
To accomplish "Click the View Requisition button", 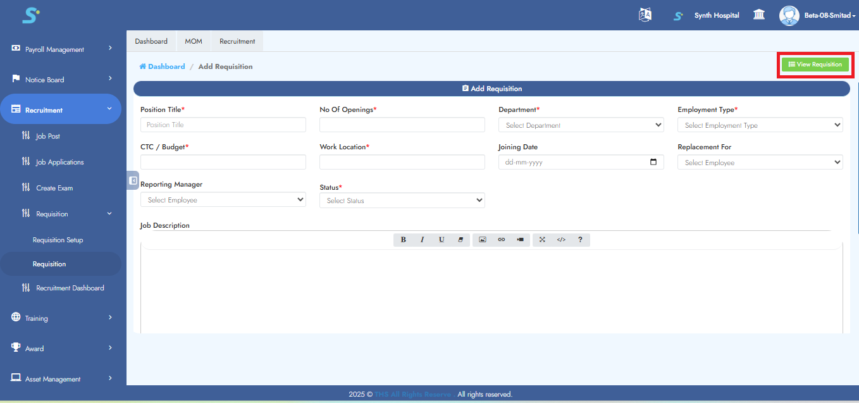I will [x=815, y=65].
